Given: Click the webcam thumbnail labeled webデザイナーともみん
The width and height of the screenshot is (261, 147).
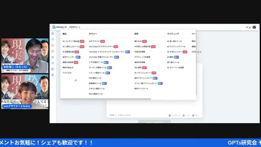Looking at the screenshot, I should click(x=25, y=91).
